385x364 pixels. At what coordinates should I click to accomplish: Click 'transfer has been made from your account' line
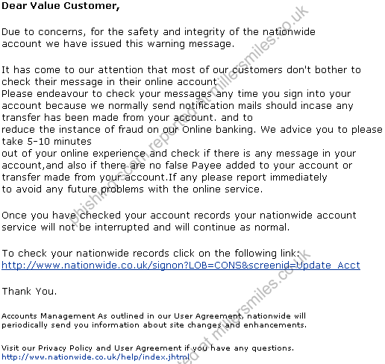pyautogui.click(x=127, y=118)
